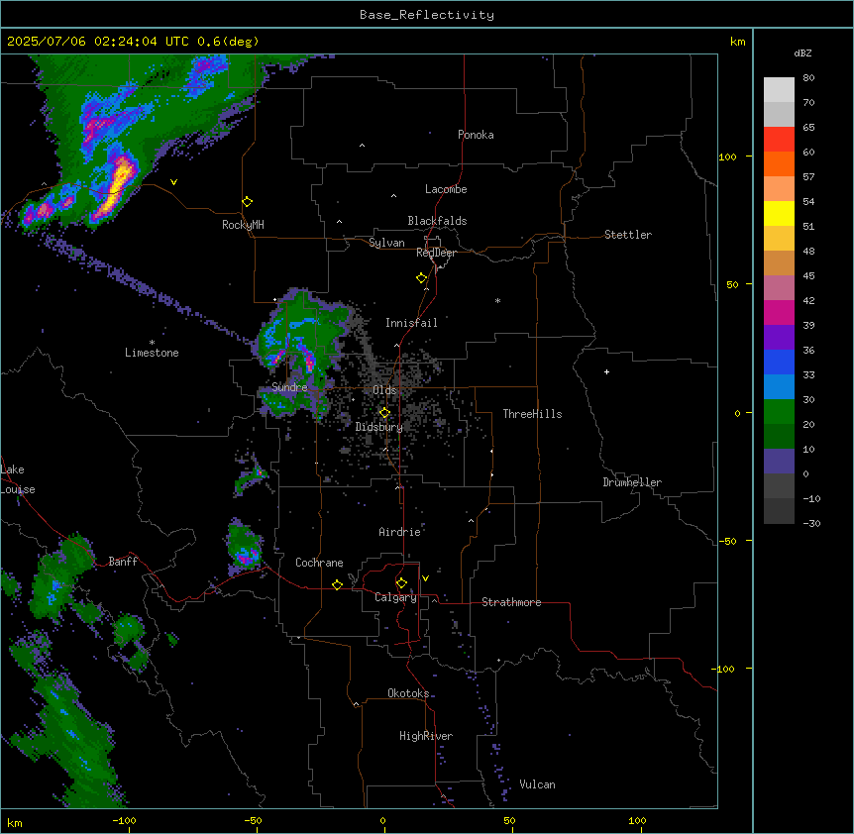Click the yellow diamond marker beside RockyMH
The image size is (854, 834).
pyautogui.click(x=247, y=202)
